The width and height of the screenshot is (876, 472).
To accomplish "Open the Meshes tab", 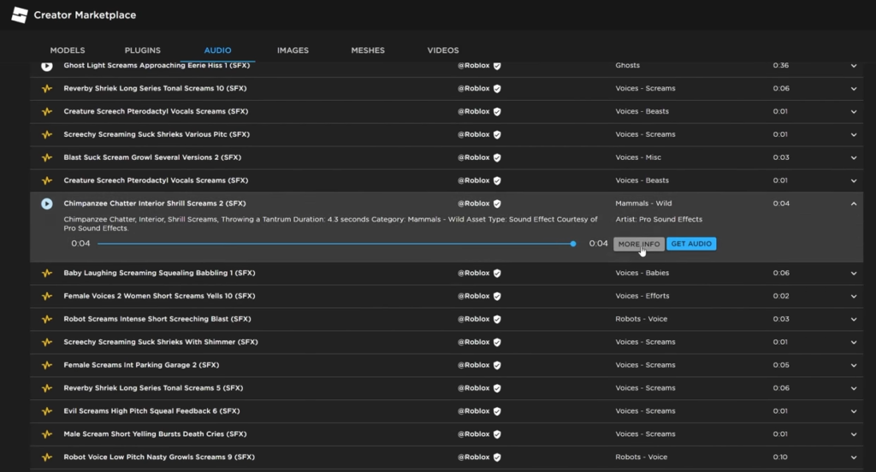I will click(368, 50).
